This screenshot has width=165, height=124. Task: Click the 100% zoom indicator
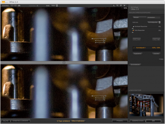coord(124,8)
